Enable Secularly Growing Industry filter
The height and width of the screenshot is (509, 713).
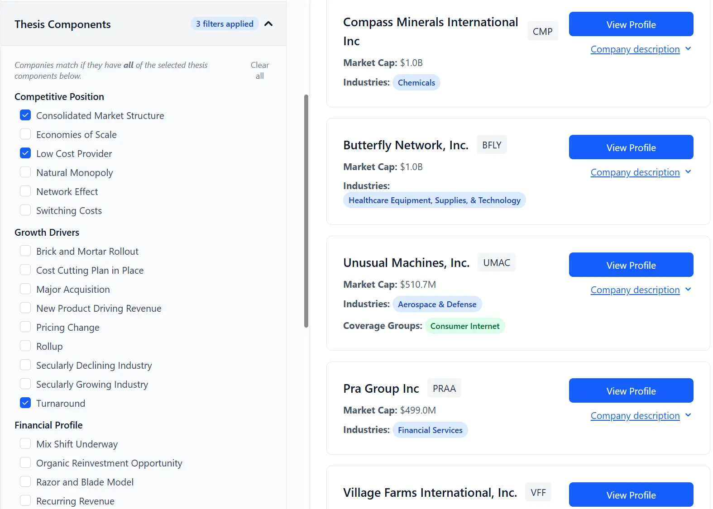pos(25,384)
